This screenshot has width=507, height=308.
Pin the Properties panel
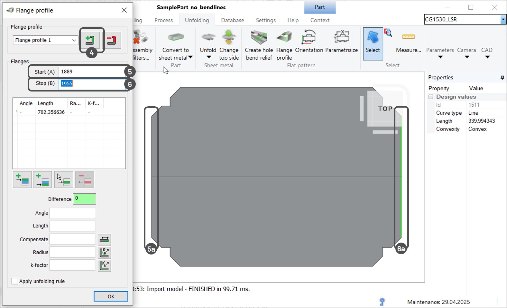502,78
